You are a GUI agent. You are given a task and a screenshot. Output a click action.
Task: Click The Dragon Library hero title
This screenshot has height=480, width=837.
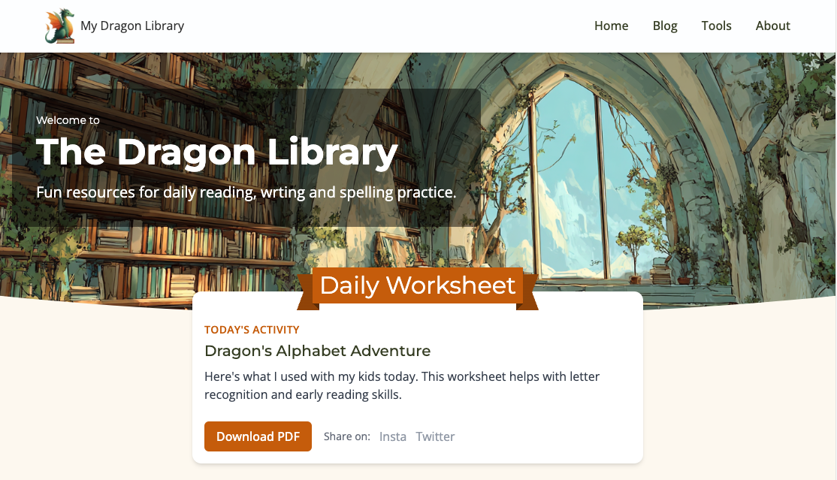(216, 152)
